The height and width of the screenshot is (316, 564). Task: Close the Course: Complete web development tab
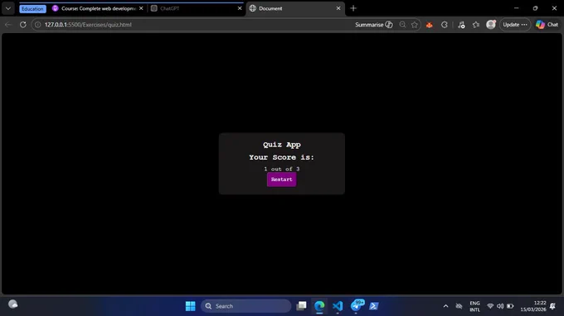click(141, 8)
